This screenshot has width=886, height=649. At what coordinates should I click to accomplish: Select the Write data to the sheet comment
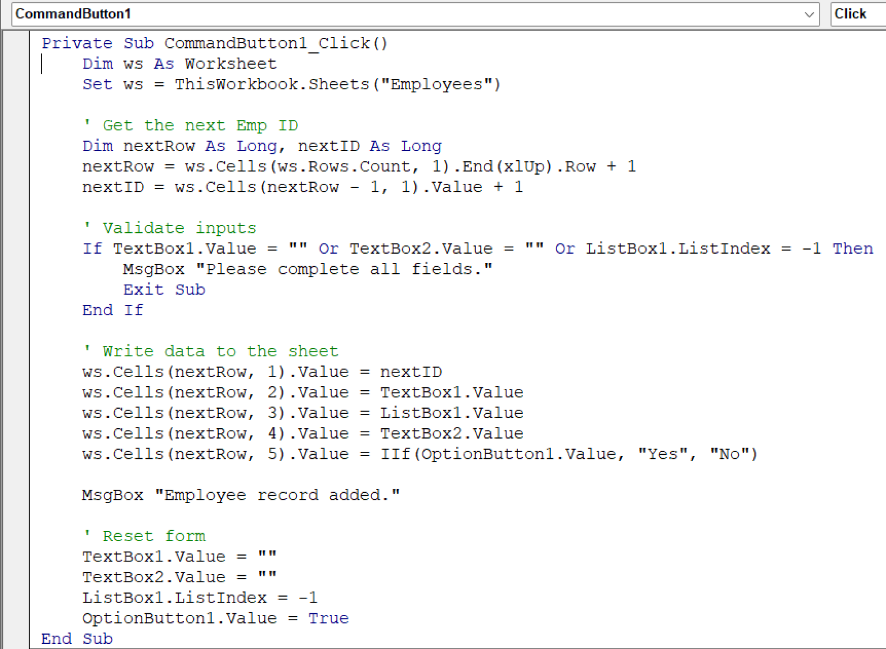[x=211, y=351]
